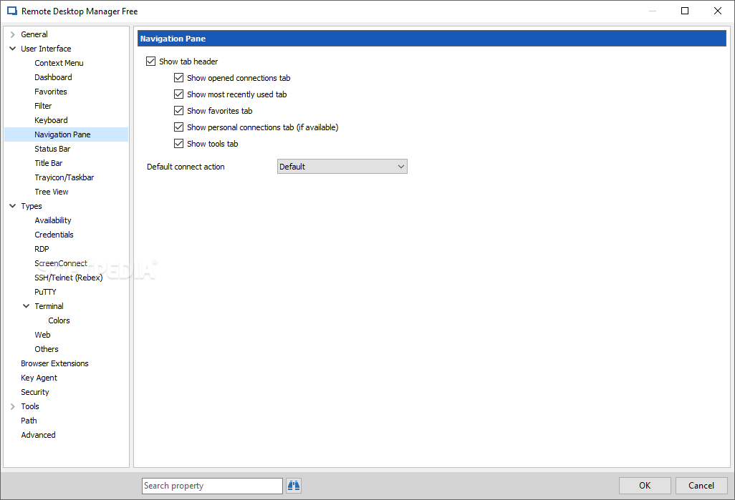Select the User Interface tree item label
Image resolution: width=735 pixels, height=500 pixels.
[x=46, y=49]
